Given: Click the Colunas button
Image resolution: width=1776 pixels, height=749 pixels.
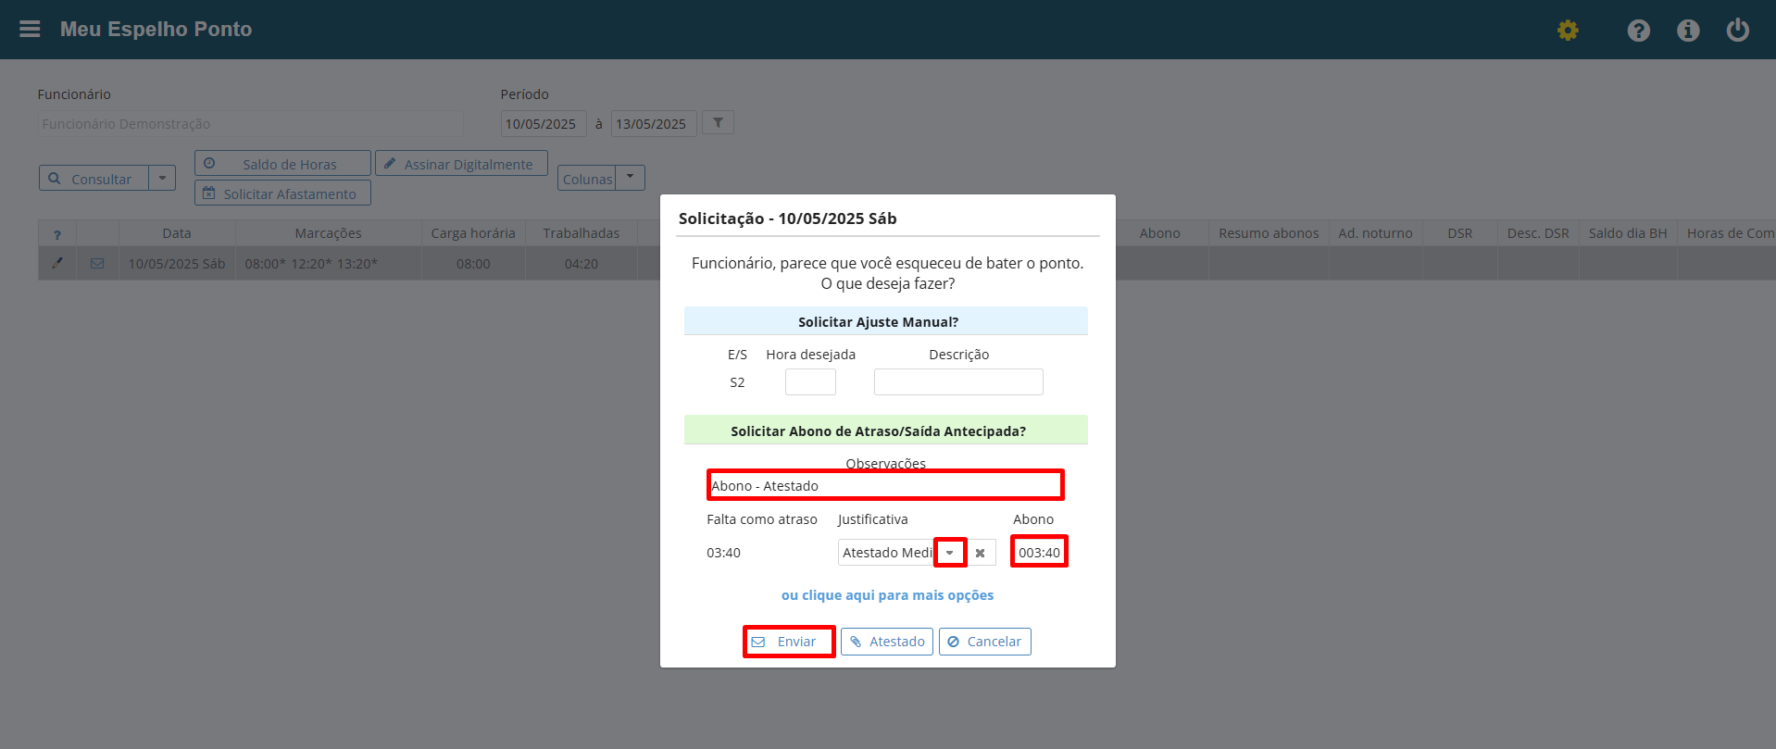Looking at the screenshot, I should [587, 179].
